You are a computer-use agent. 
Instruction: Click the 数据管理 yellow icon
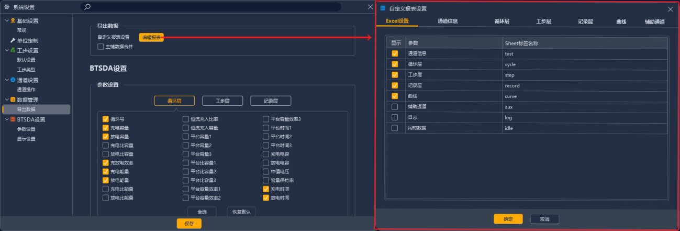point(13,100)
